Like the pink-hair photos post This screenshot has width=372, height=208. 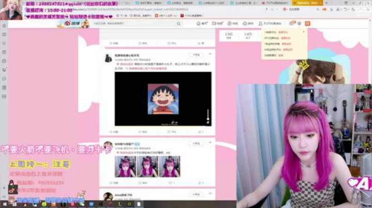200,183
